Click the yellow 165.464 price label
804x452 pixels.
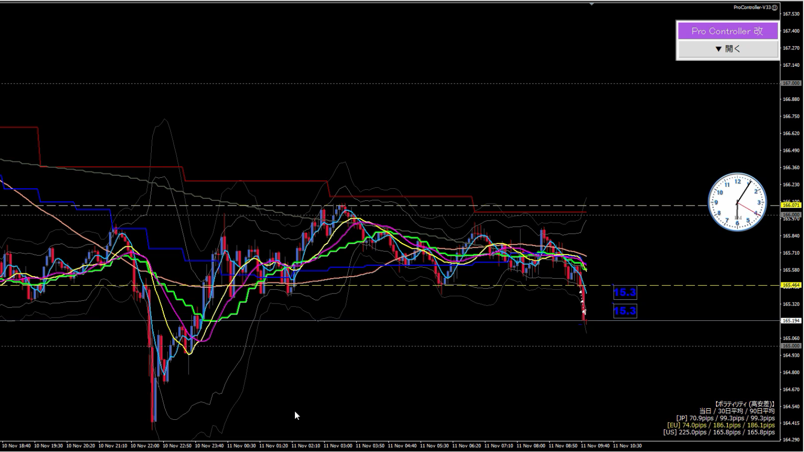coord(791,285)
